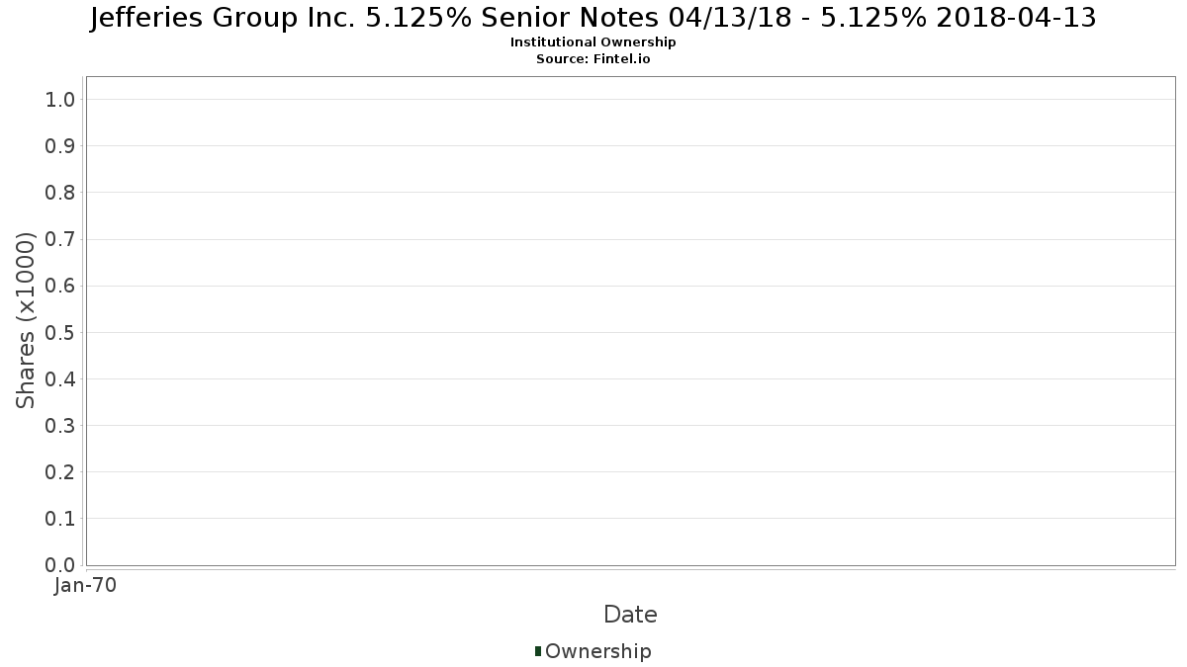Click the Ownership legend color marker
This screenshot has height=667, width=1187.
click(x=538, y=651)
